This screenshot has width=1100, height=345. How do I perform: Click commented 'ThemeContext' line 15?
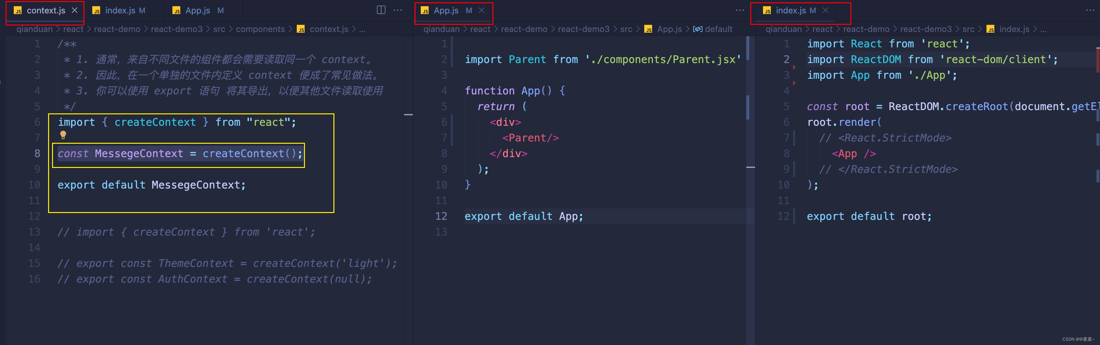pyautogui.click(x=227, y=264)
